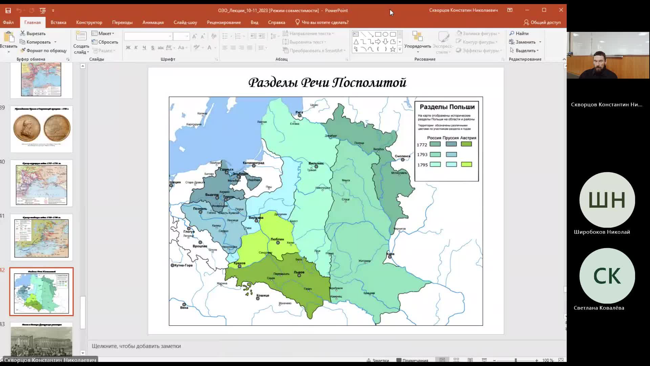This screenshot has width=650, height=366.
Task: Switch to the Анимация tab
Action: 153,22
